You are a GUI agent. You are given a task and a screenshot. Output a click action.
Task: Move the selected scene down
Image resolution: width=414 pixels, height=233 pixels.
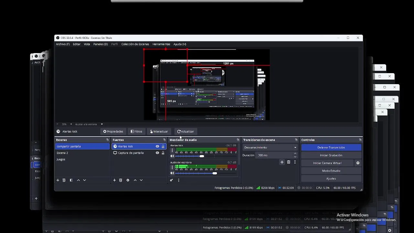(84, 180)
